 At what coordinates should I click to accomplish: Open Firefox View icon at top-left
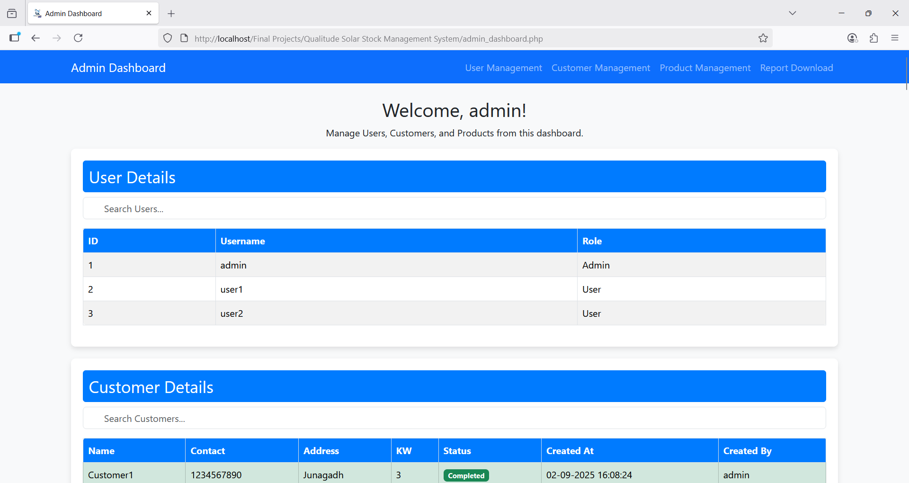(x=12, y=13)
